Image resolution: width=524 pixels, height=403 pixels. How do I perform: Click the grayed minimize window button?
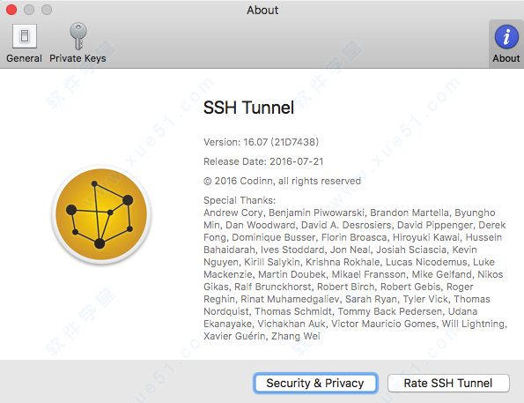click(x=29, y=10)
